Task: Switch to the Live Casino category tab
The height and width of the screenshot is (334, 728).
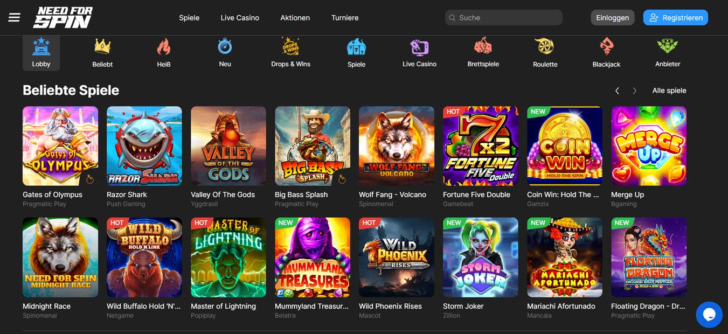Action: pyautogui.click(x=239, y=17)
